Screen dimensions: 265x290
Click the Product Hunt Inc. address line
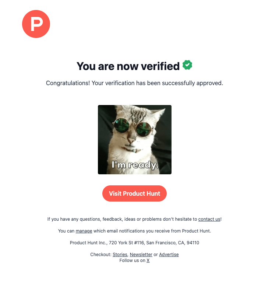click(x=134, y=243)
